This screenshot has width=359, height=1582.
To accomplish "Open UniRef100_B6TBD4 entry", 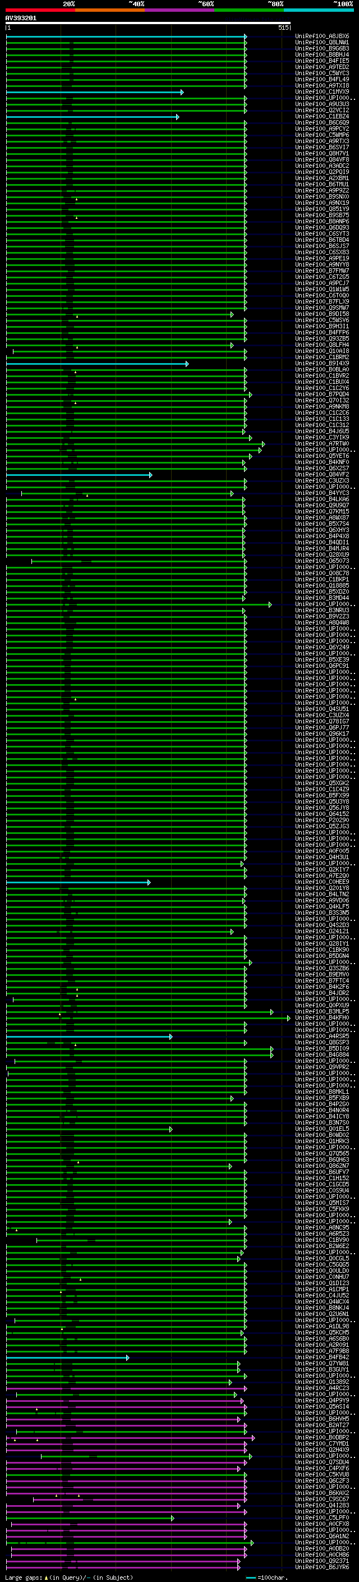I will pyautogui.click(x=322, y=240).
